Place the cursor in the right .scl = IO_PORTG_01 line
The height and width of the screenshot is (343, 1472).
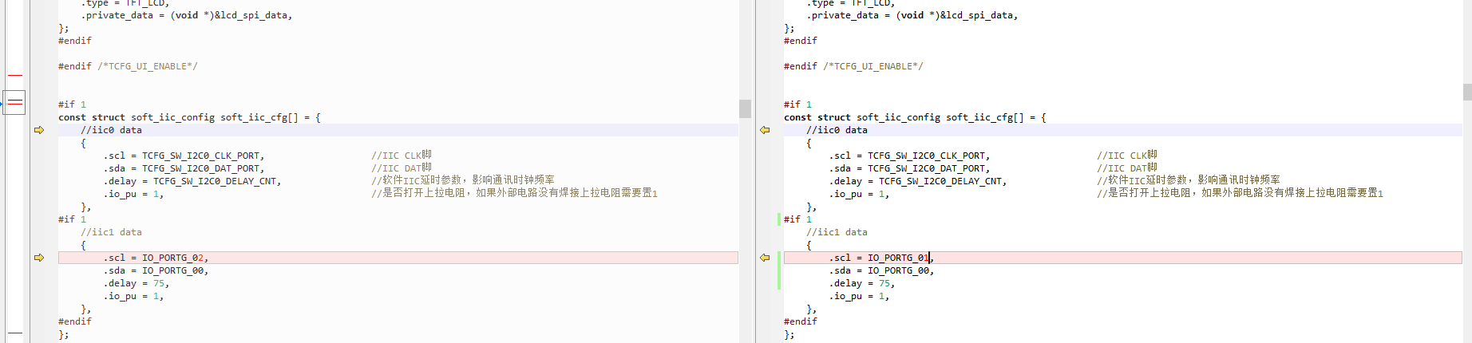(1122, 258)
